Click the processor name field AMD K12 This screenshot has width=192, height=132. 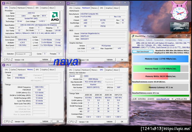31,13
